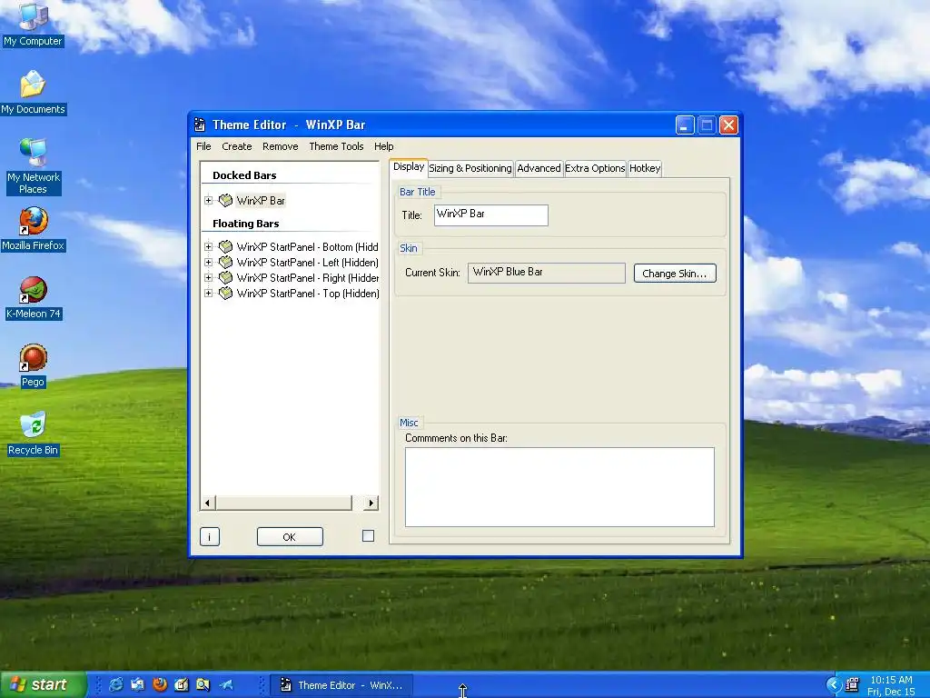
Task: Expand the docked WinXP Bar tree node
Action: click(x=208, y=201)
